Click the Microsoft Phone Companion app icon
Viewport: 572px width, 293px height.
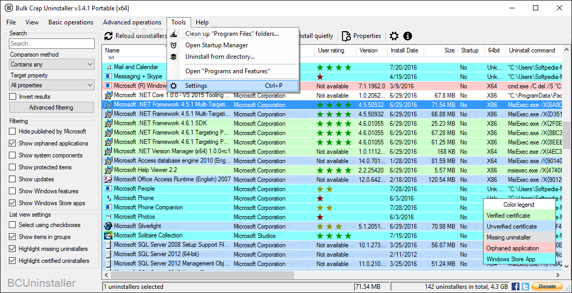(108, 207)
